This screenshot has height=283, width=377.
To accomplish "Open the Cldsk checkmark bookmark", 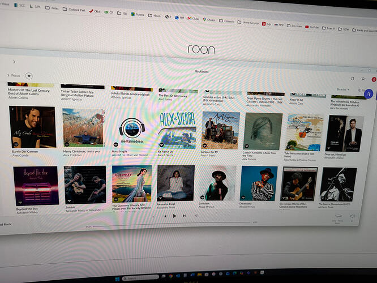I will pos(95,11).
